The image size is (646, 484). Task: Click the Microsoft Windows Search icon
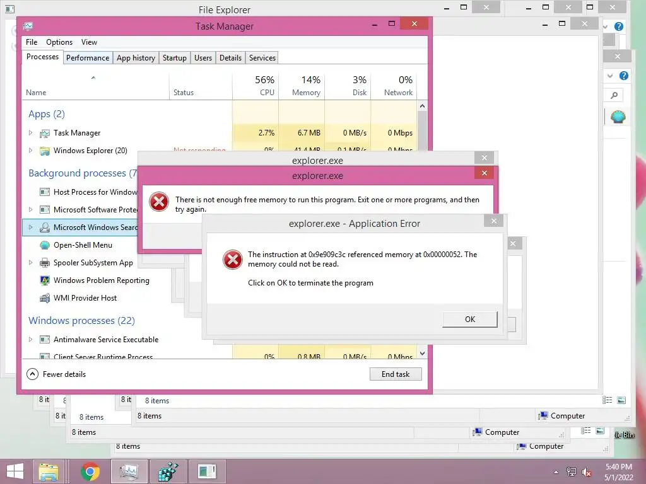tap(45, 227)
